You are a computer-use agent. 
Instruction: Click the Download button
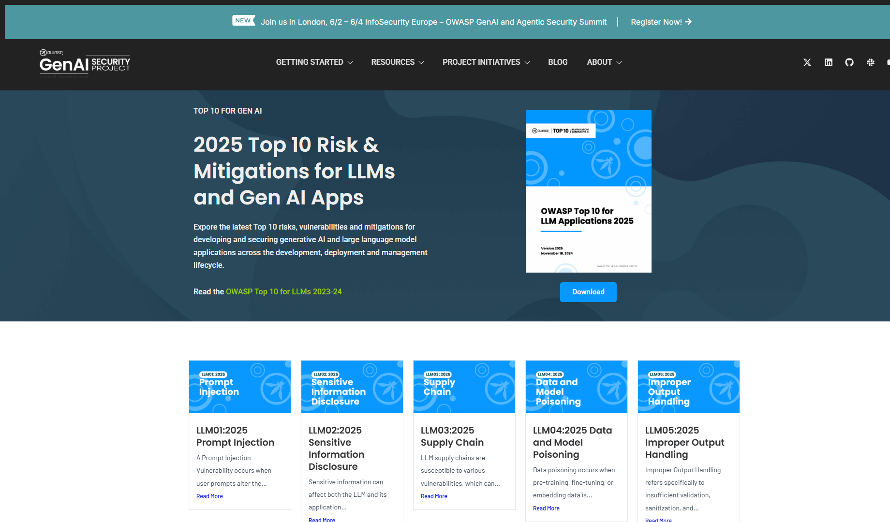588,292
